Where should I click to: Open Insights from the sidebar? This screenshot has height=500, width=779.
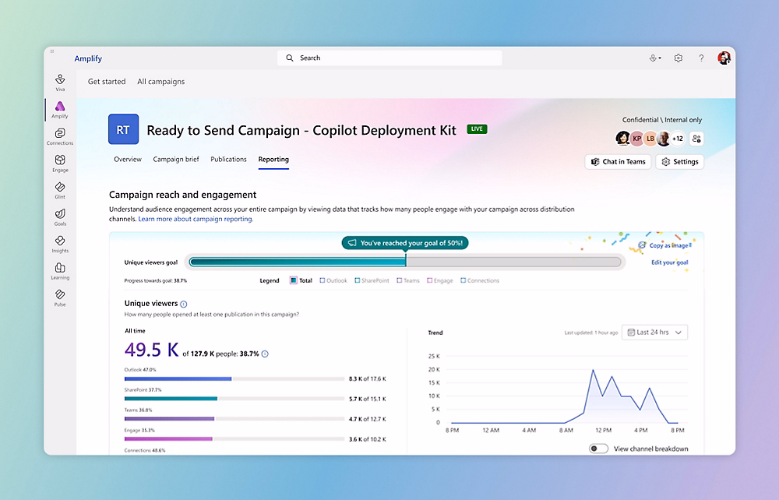(x=60, y=244)
